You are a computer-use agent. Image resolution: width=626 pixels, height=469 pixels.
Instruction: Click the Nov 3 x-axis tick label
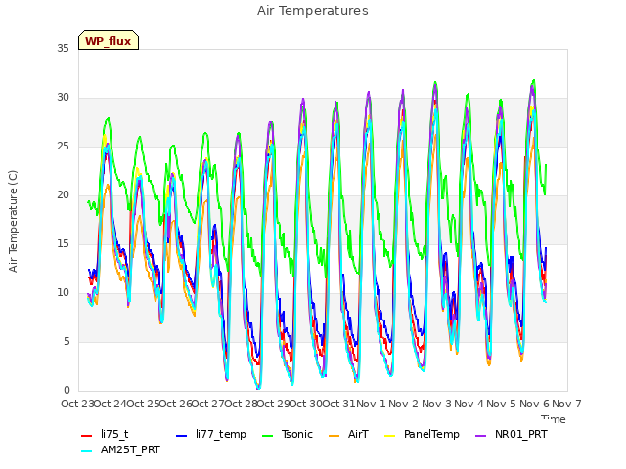pyautogui.click(x=436, y=404)
